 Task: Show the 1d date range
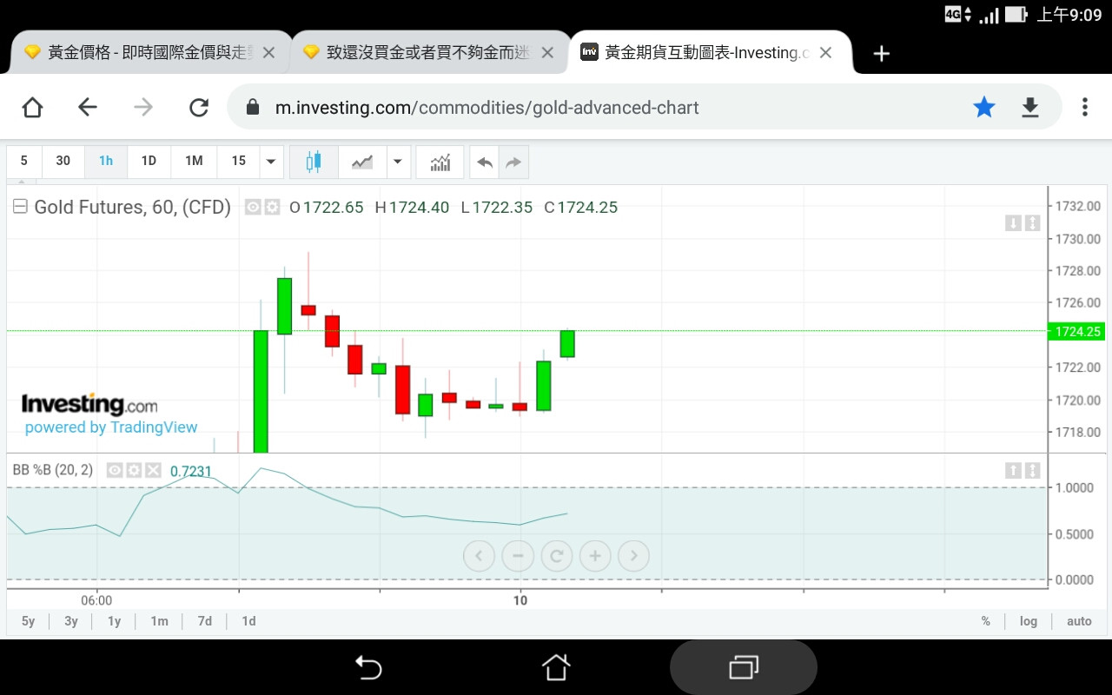248,621
